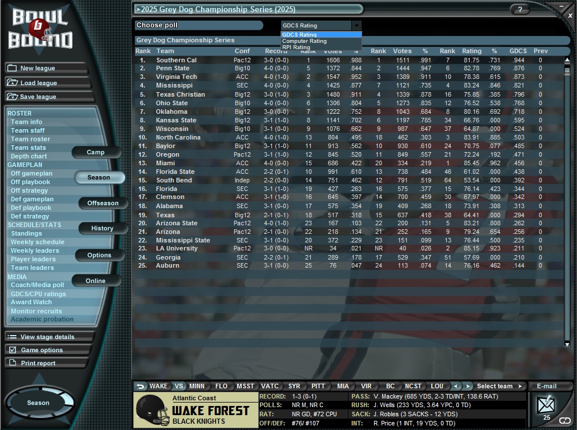This screenshot has height=430, width=577.
Task: Click the View stage details list icon
Action: click(x=13, y=337)
